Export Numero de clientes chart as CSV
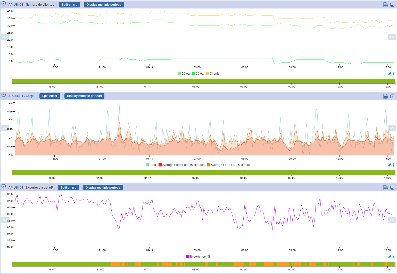Screen dimensions: 397x274 [x=385, y=5]
